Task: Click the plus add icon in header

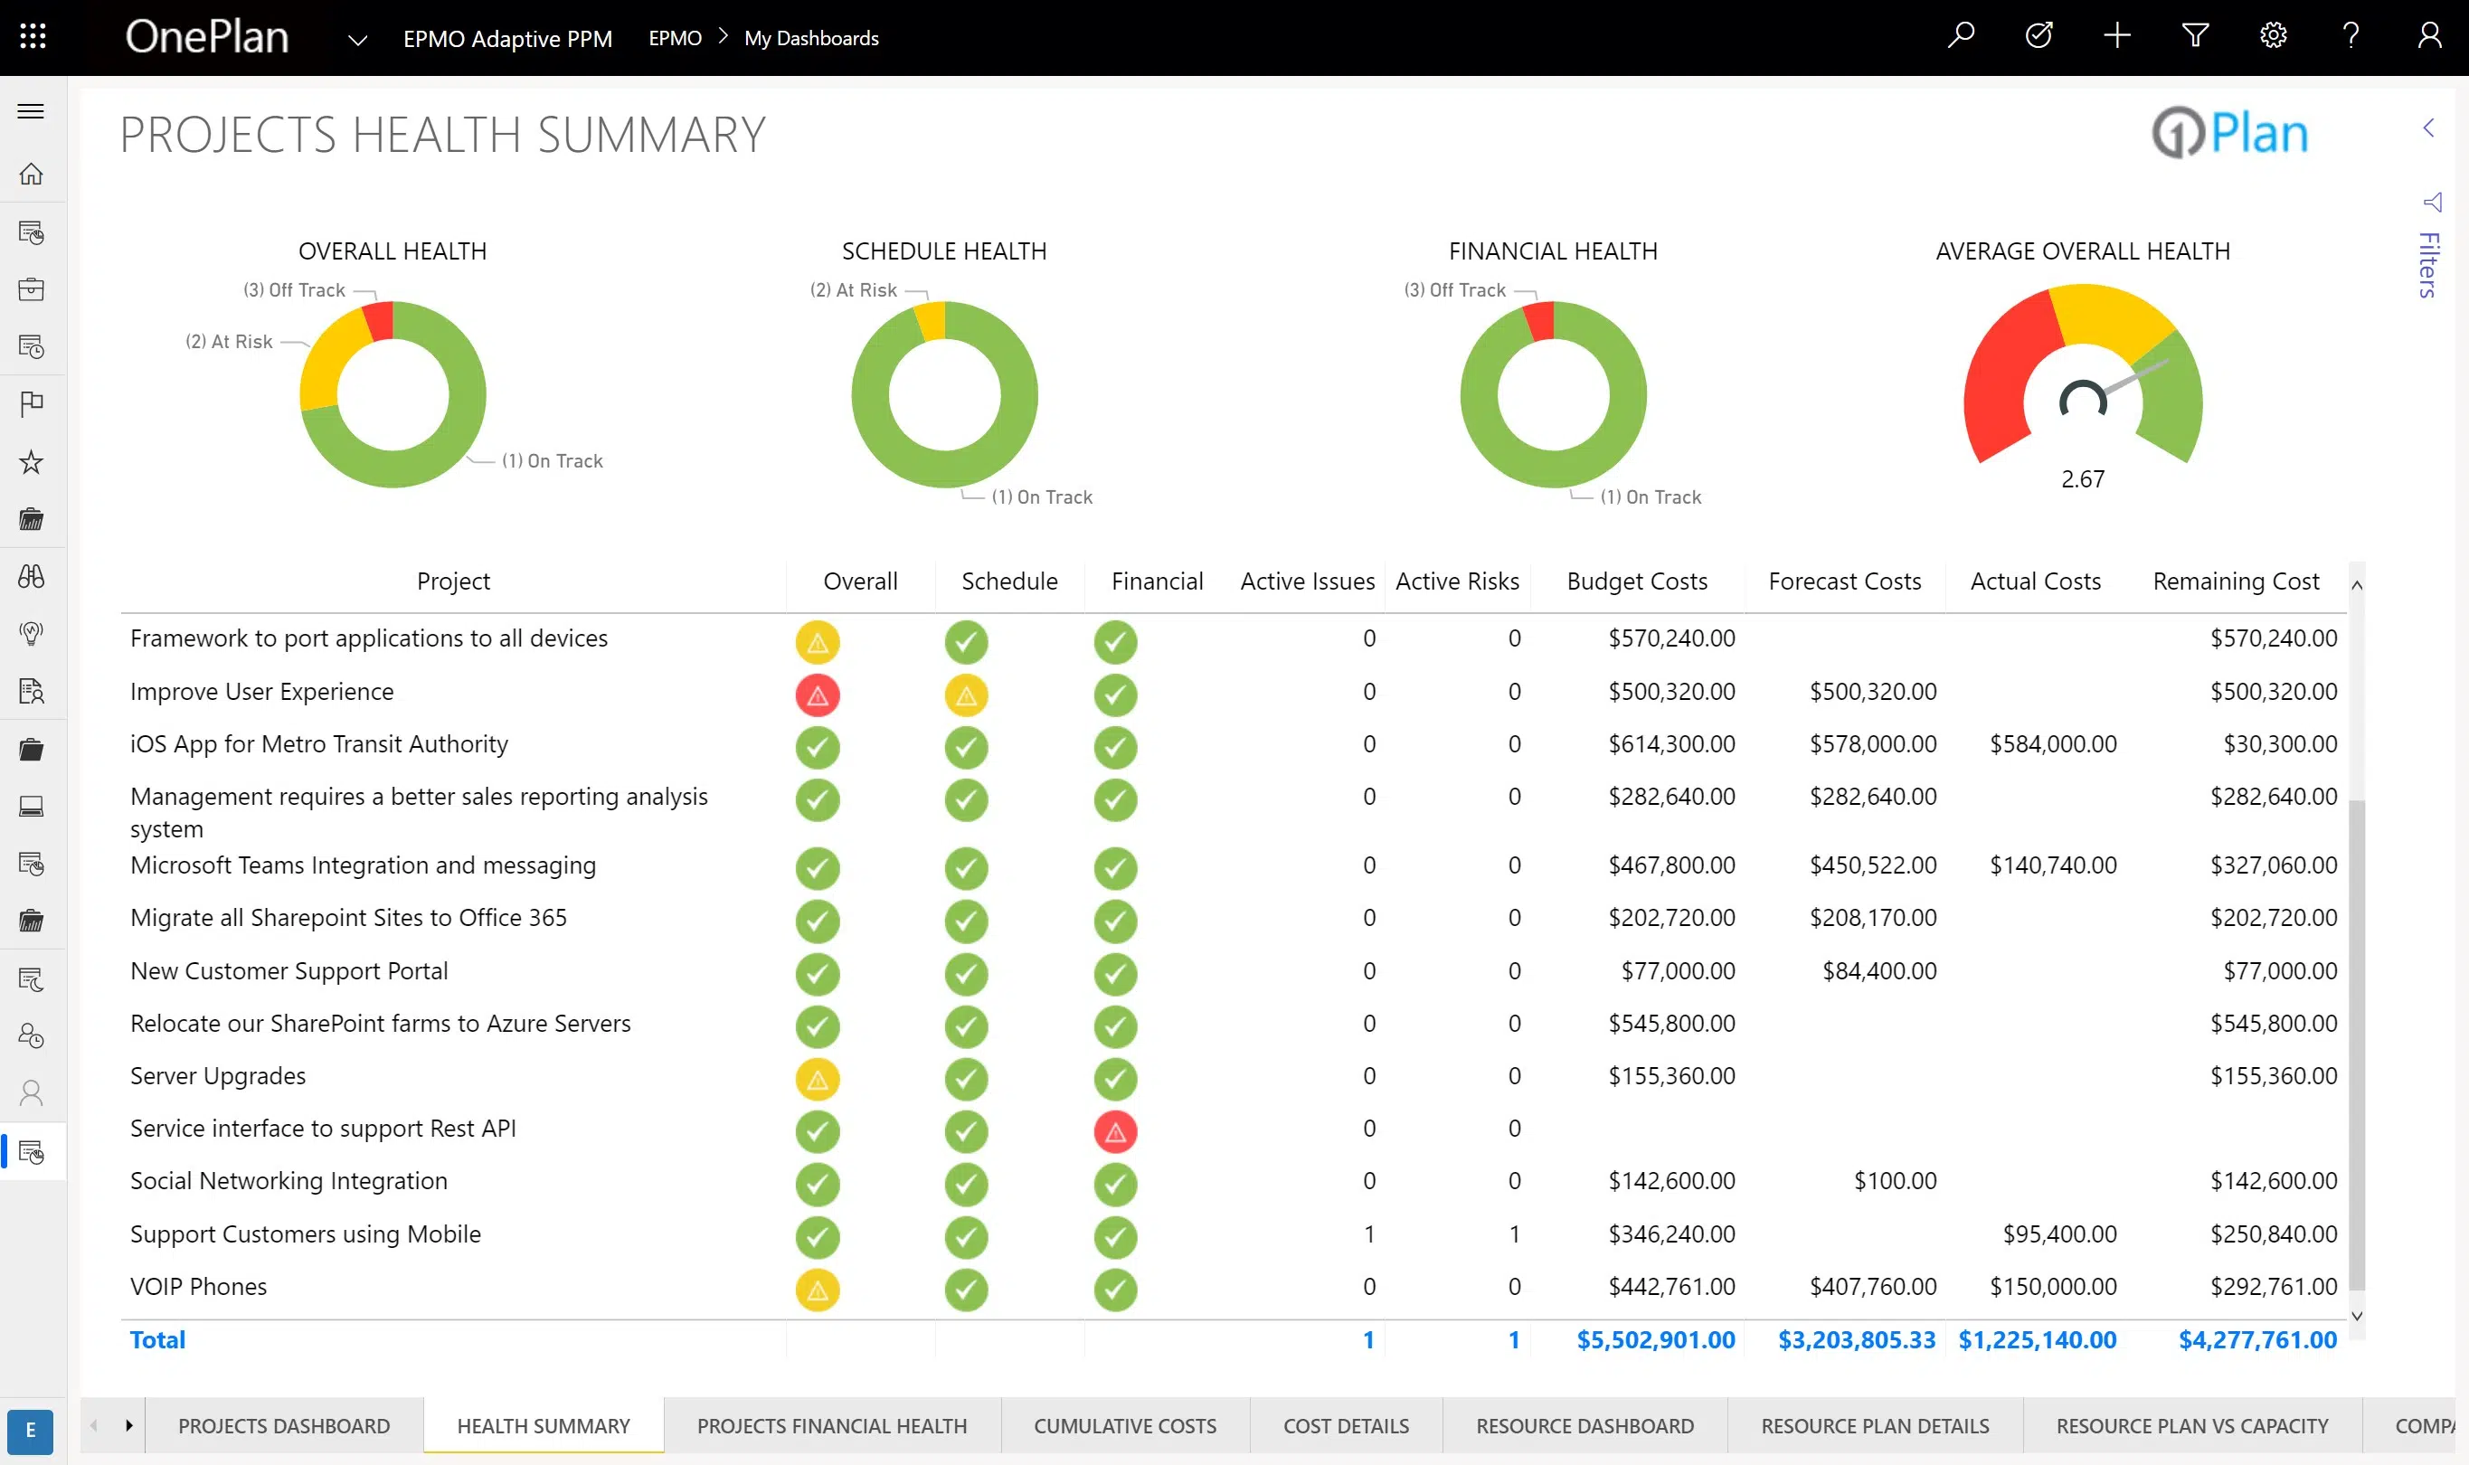Action: (2116, 36)
